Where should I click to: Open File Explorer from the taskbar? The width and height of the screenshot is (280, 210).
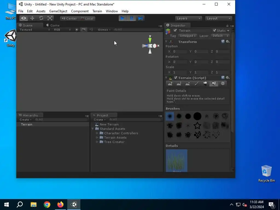coord(33,205)
